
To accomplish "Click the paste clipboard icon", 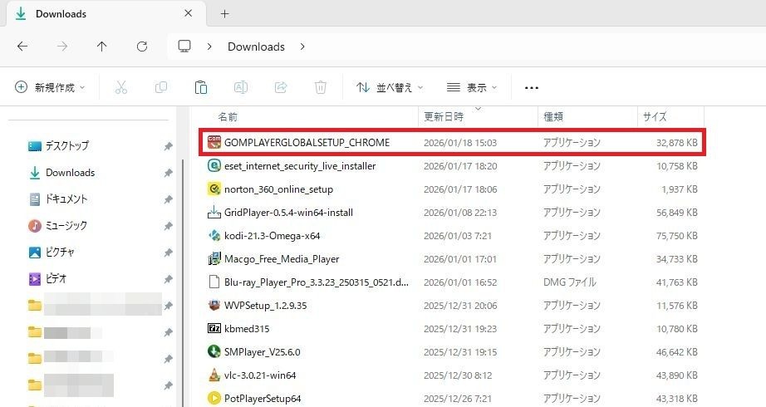I will tap(200, 87).
